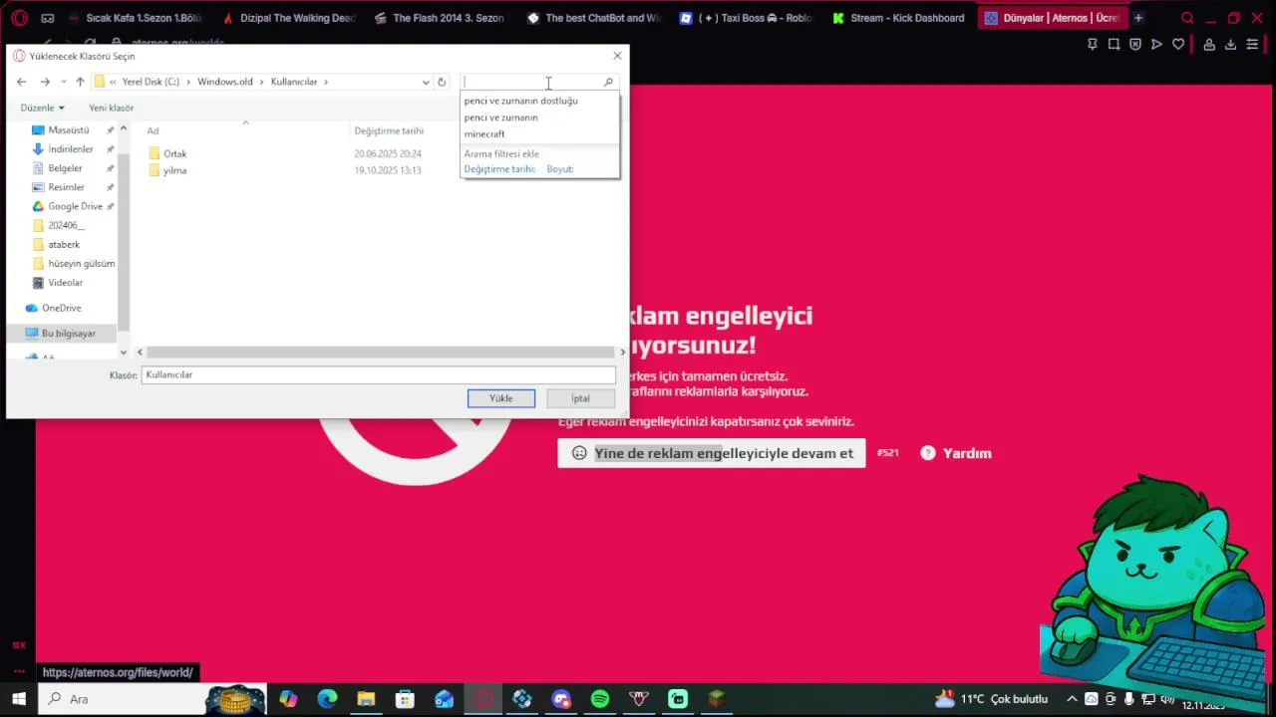Add 'Boyut:' search filter
Viewport: 1276px width, 717px height.
click(559, 169)
